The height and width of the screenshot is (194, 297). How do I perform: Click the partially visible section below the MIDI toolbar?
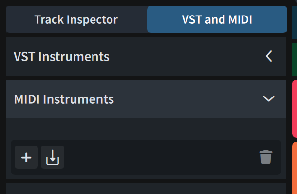146,189
